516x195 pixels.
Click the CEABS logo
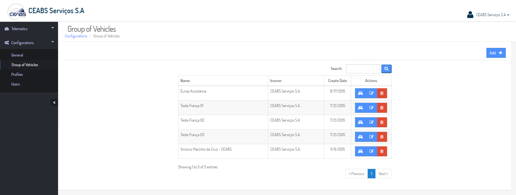17,12
